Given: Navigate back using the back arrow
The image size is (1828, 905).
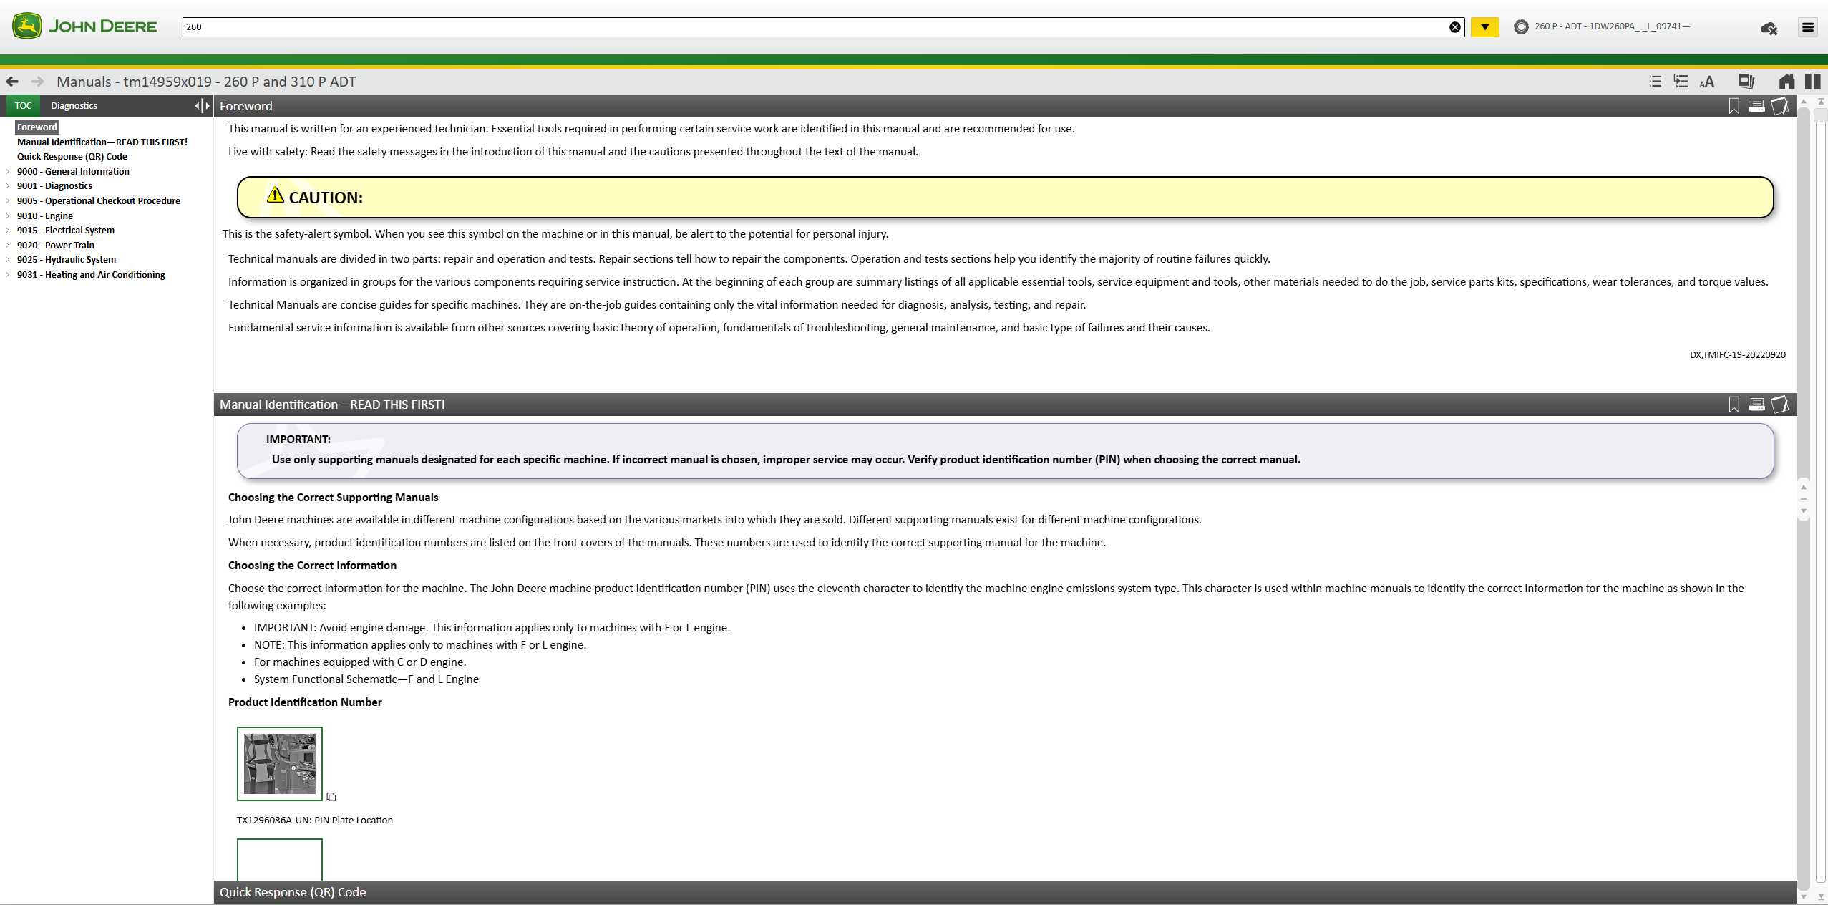Looking at the screenshot, I should (11, 82).
